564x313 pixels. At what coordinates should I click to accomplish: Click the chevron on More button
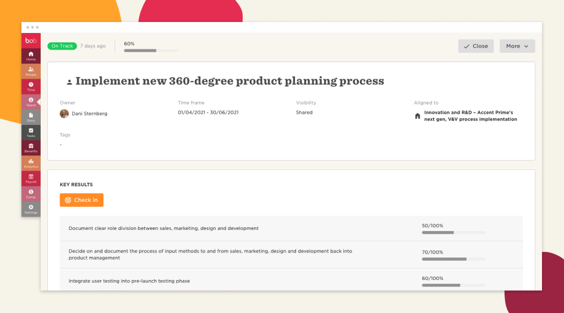click(526, 46)
